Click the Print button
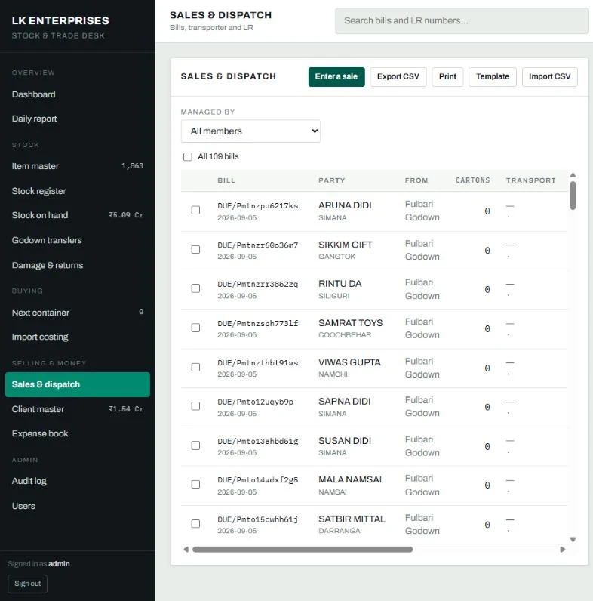Viewport: 593px width, 601px height. [447, 77]
